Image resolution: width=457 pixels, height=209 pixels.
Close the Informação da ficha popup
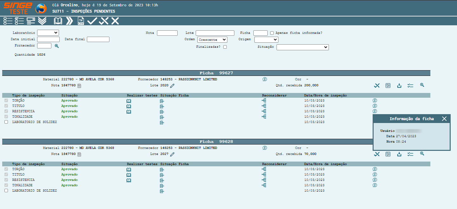444,119
